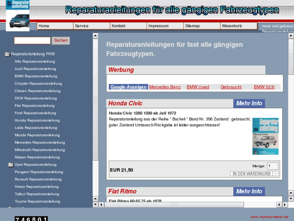Select Fiat Reparaturanleitung in the sidebar
The image size is (294, 221).
click(x=35, y=106)
